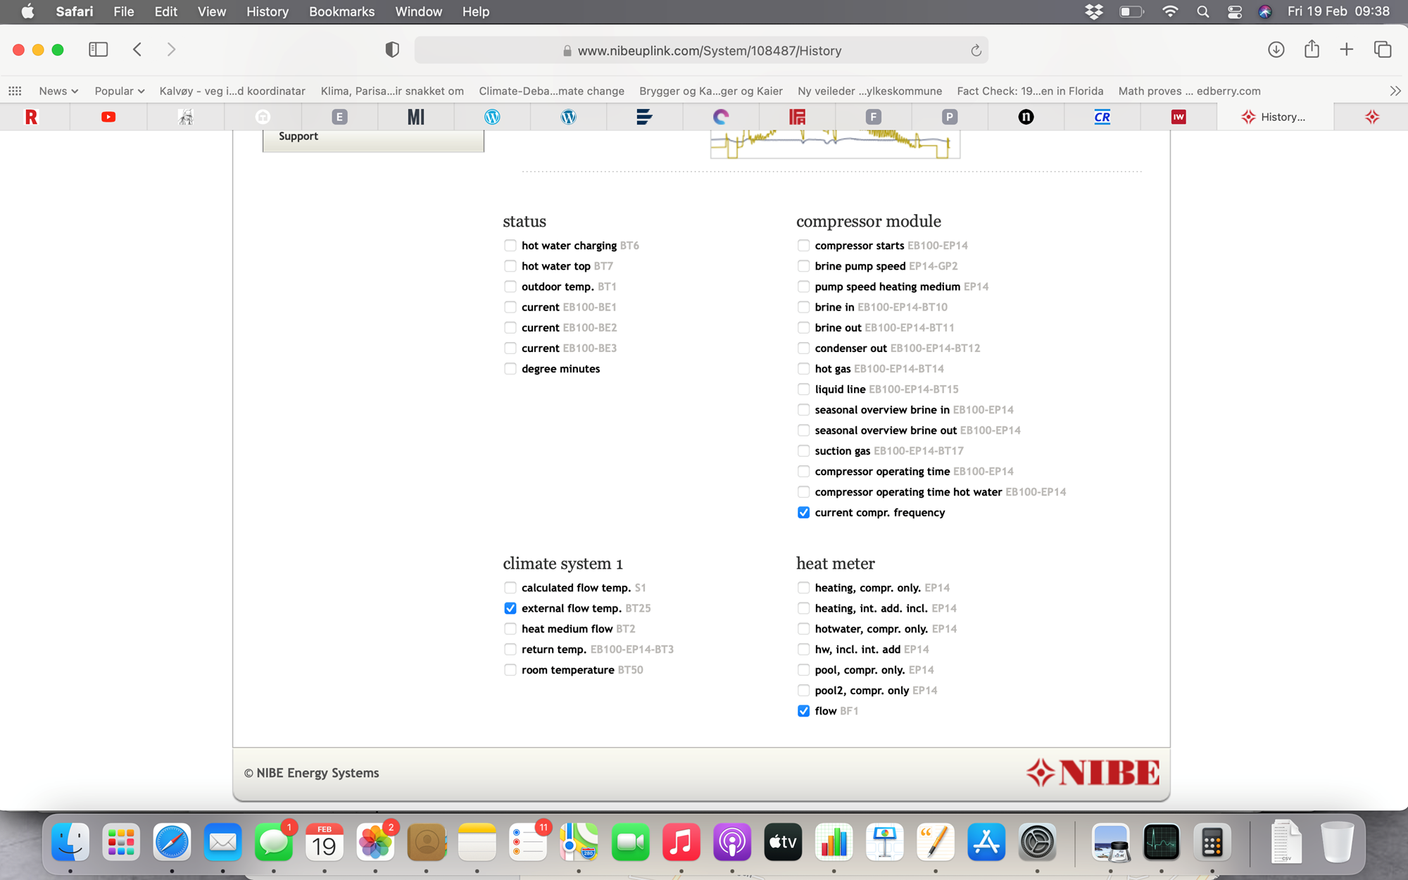This screenshot has height=880, width=1408.
Task: Click the Activity Monitor dock icon
Action: (1163, 841)
